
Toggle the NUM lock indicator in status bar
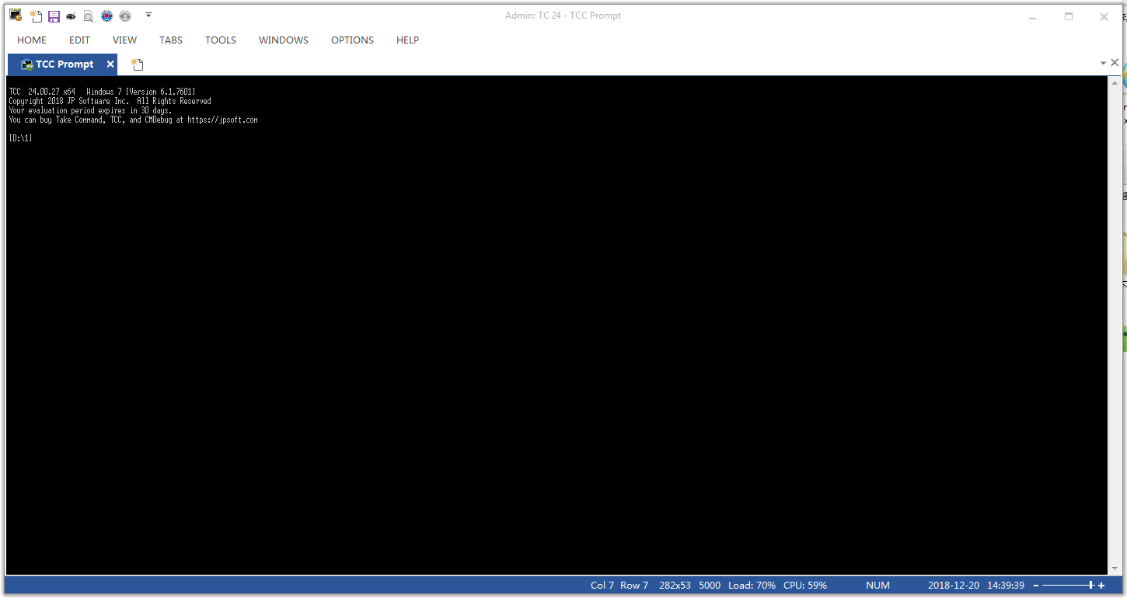(x=878, y=586)
